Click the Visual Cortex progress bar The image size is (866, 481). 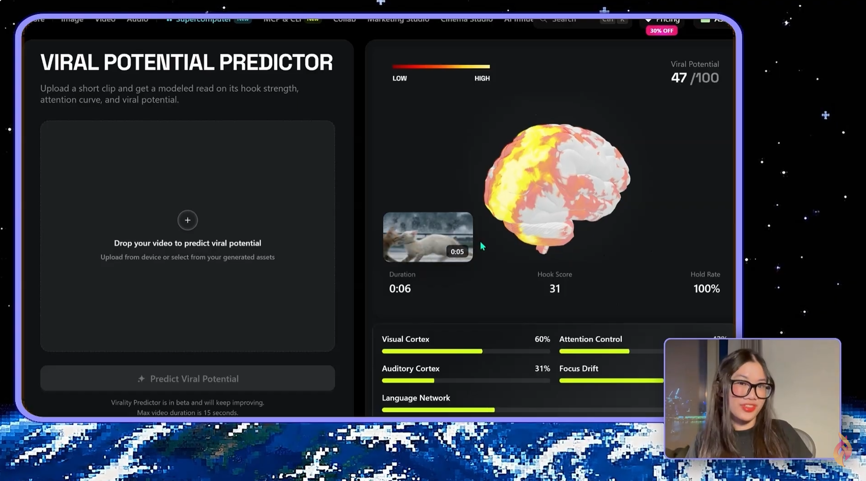(466, 352)
